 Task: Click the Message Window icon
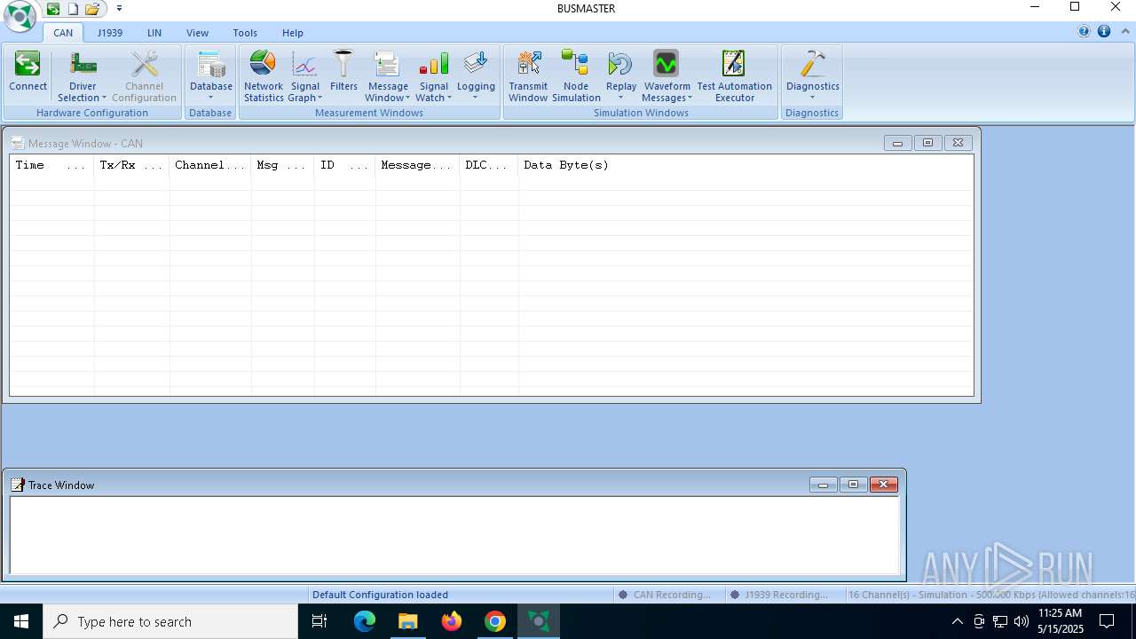[x=388, y=64]
